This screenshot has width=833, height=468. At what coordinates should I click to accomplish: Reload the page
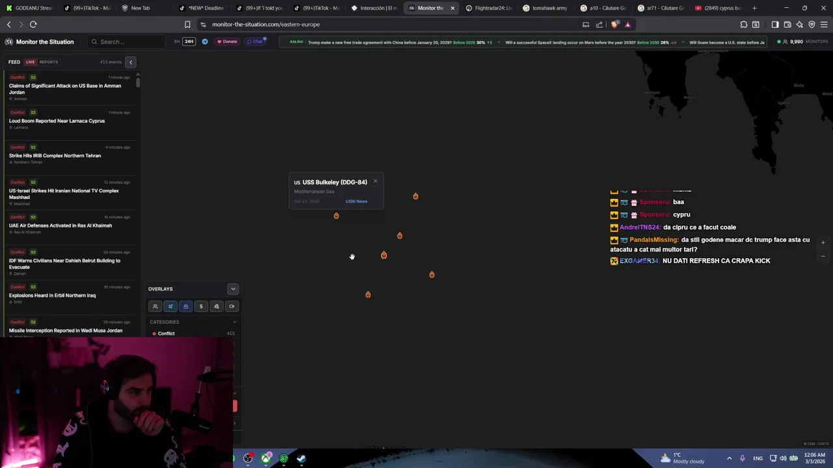click(33, 24)
